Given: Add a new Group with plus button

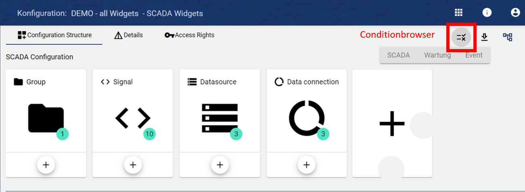Looking at the screenshot, I should 46,165.
